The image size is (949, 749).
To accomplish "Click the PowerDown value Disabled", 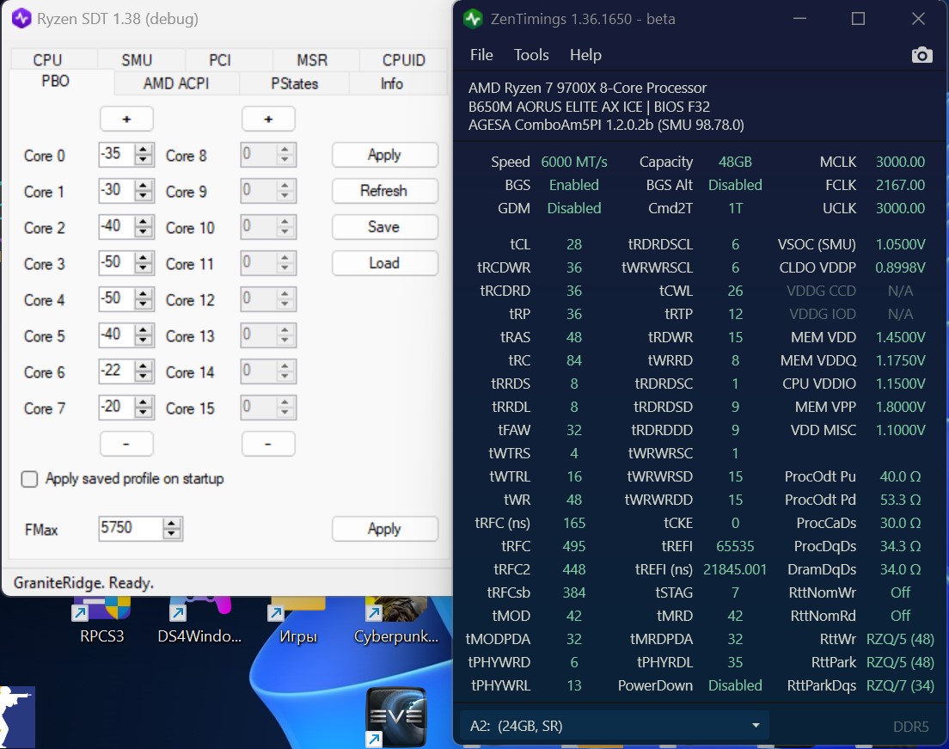I will tap(735, 685).
